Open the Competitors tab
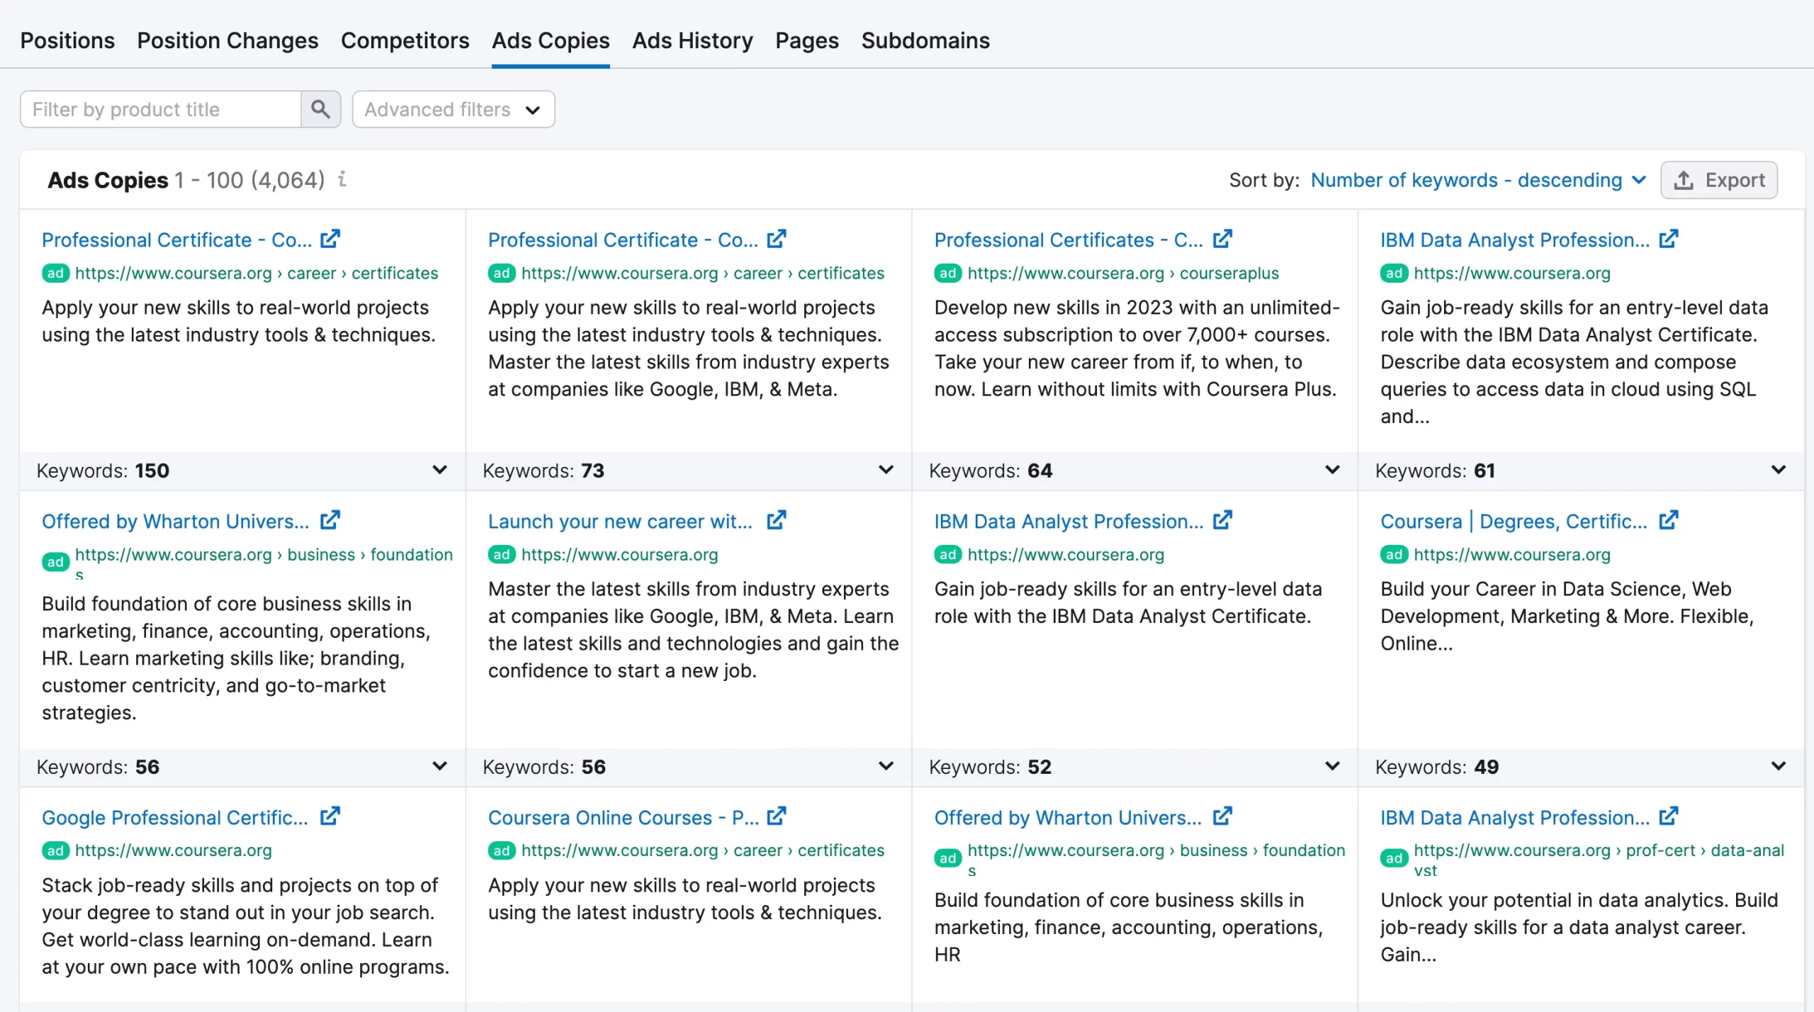Viewport: 1814px width, 1012px height. pos(405,40)
